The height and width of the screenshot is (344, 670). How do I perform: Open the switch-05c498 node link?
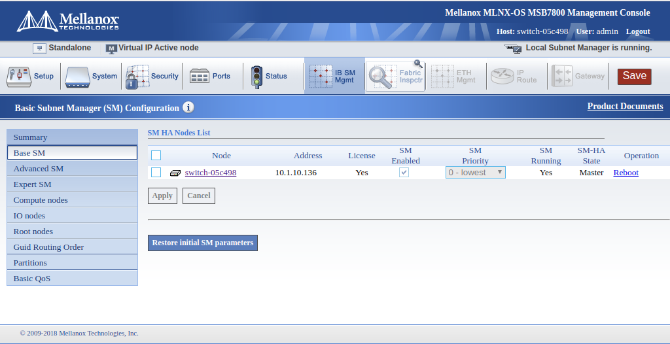click(x=211, y=173)
